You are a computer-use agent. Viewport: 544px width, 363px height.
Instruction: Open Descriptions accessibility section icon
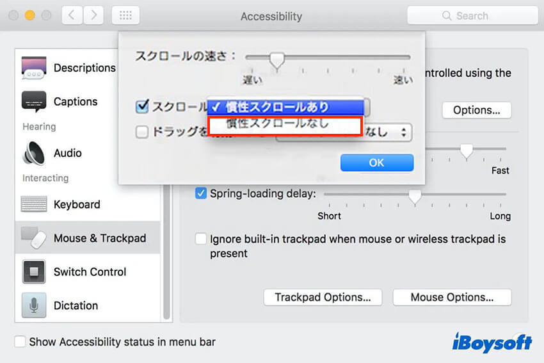(34, 68)
